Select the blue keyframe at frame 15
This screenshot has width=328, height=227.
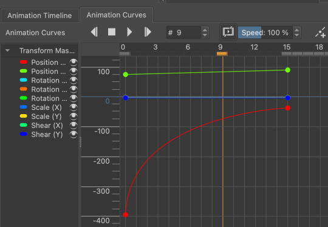pos(288,98)
